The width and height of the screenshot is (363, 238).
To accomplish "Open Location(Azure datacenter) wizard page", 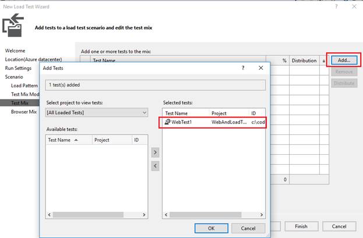I will click(x=34, y=59).
